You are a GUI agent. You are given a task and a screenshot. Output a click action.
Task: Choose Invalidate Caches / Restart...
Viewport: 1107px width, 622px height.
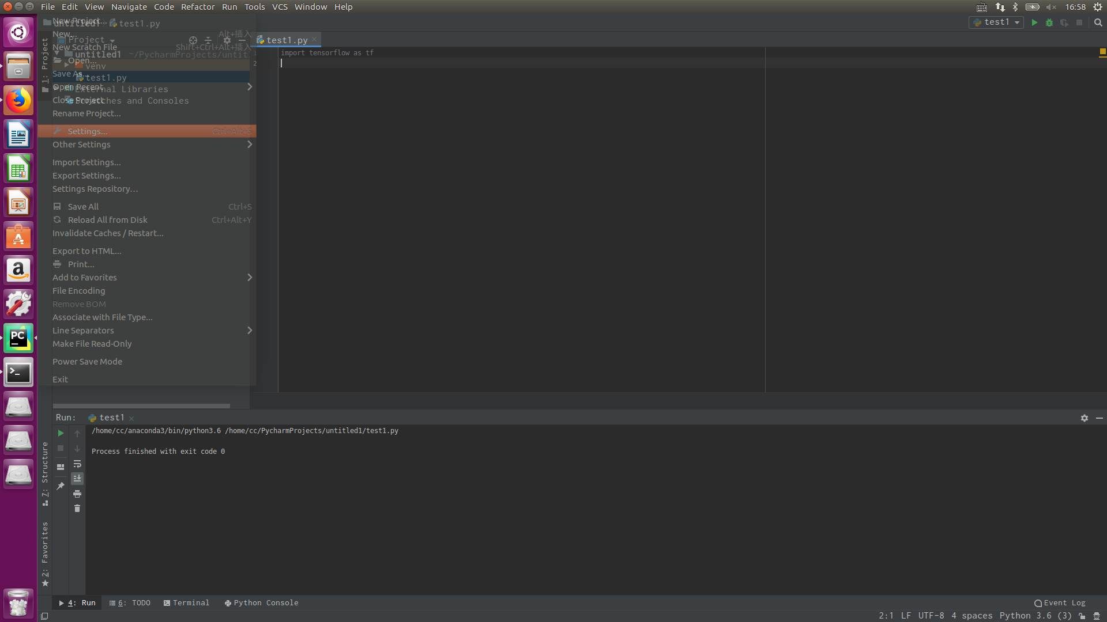pos(108,233)
